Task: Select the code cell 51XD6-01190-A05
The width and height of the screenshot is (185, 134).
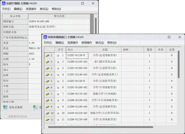Action: [x=77, y=107]
